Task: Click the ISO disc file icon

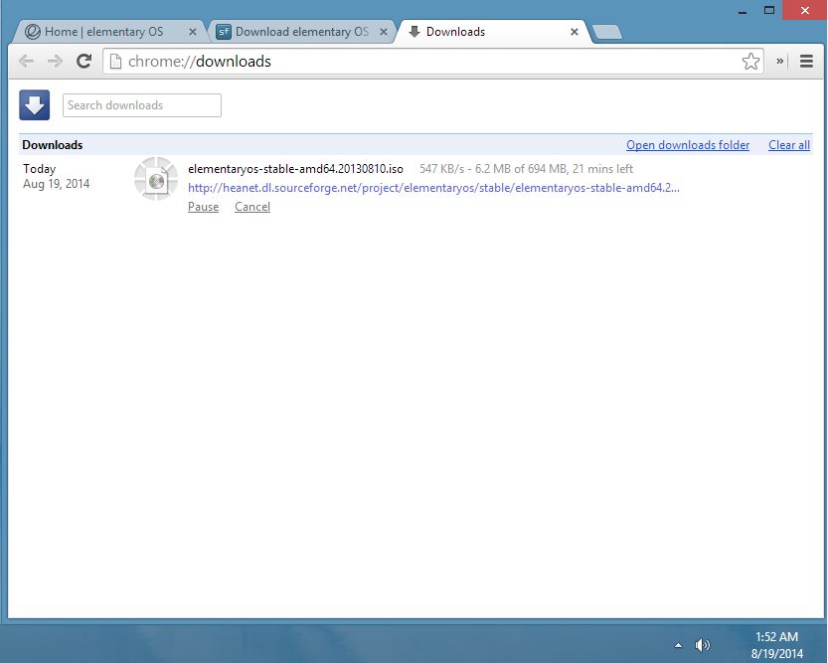Action: pos(156,180)
